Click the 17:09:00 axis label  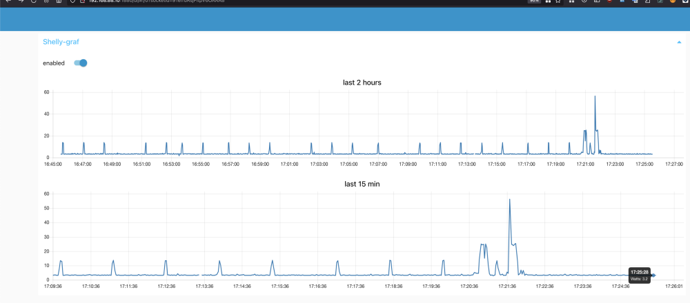pyautogui.click(x=408, y=164)
